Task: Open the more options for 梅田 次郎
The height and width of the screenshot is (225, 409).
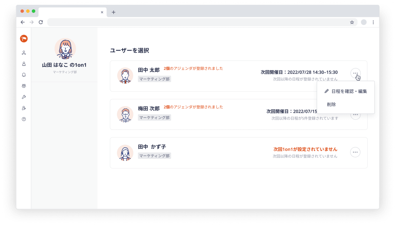Action: coord(355,115)
